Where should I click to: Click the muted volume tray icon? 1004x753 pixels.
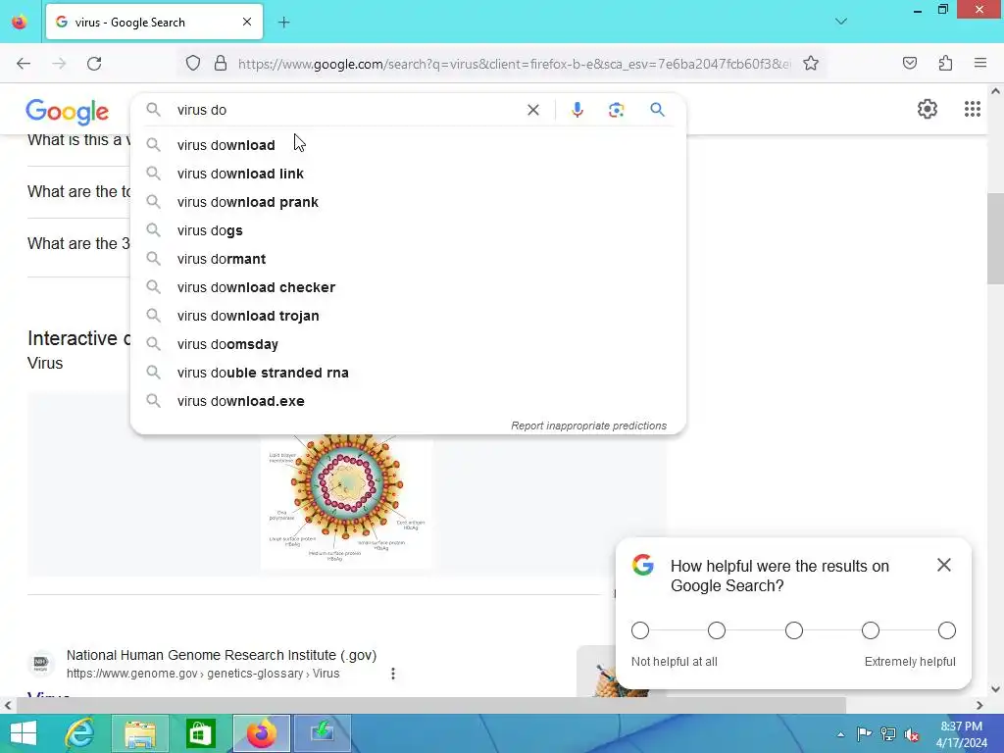coord(912,734)
